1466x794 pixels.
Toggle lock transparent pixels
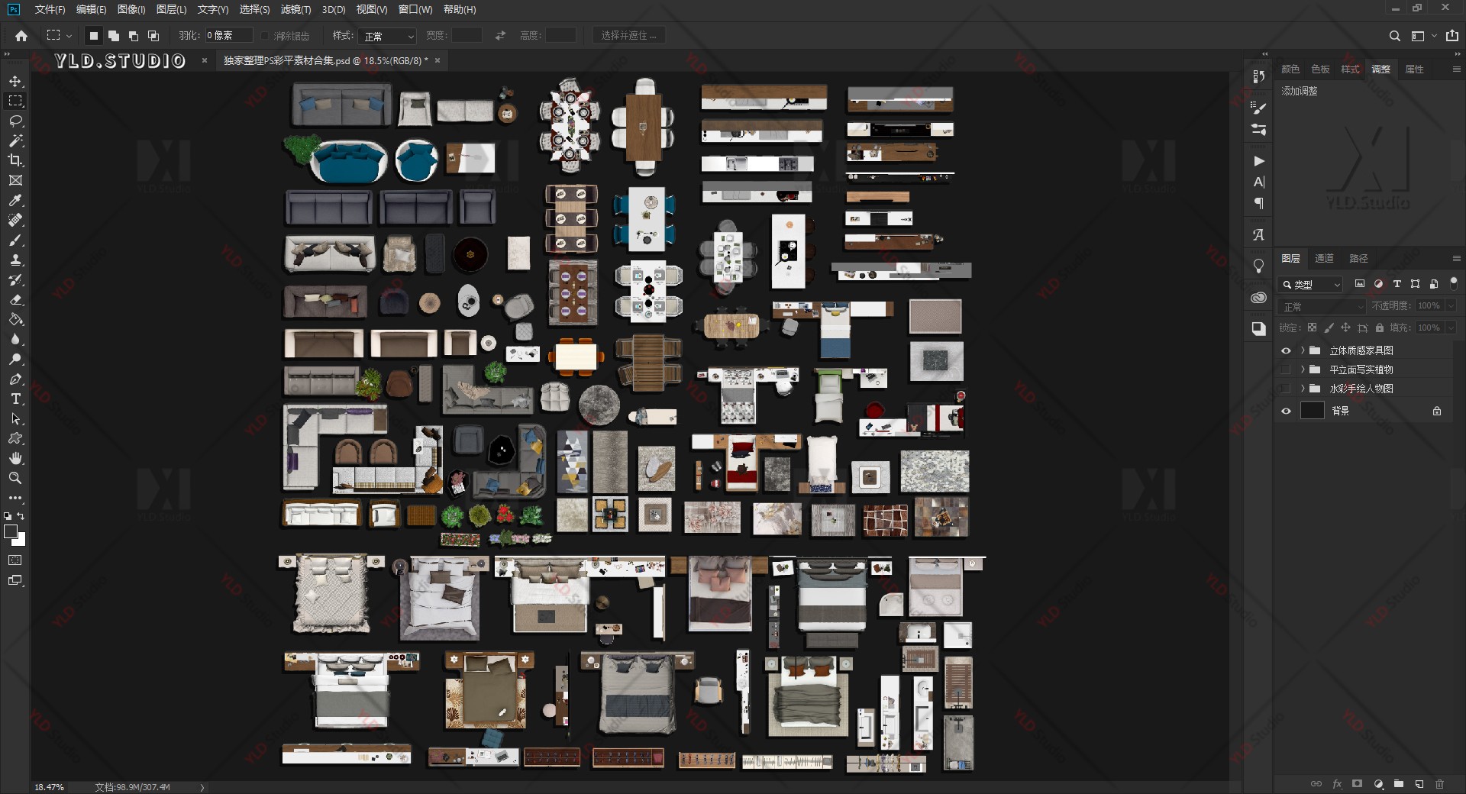(x=1312, y=328)
